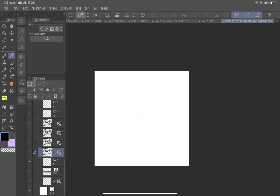This screenshot has height=196, width=280.
Task: Select the Object operation cube tool in the toolbox
Action: 4,33
